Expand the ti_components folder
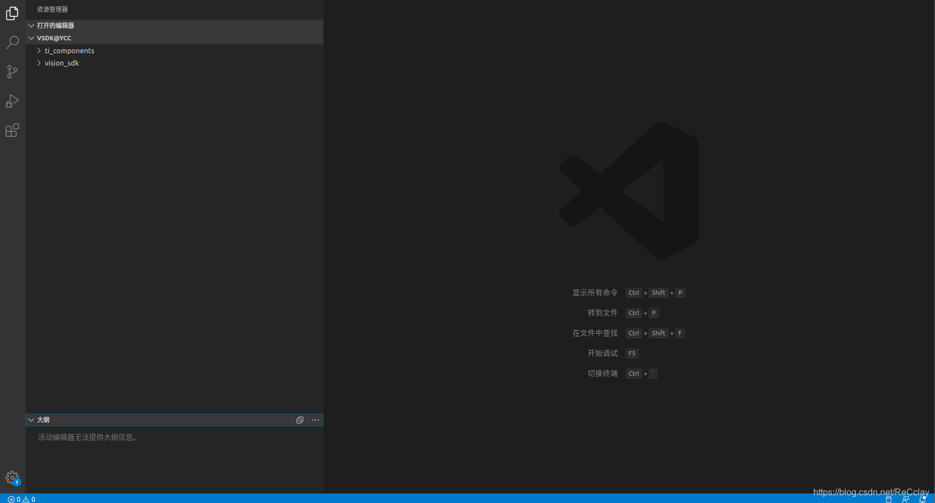935x503 pixels. (x=39, y=50)
